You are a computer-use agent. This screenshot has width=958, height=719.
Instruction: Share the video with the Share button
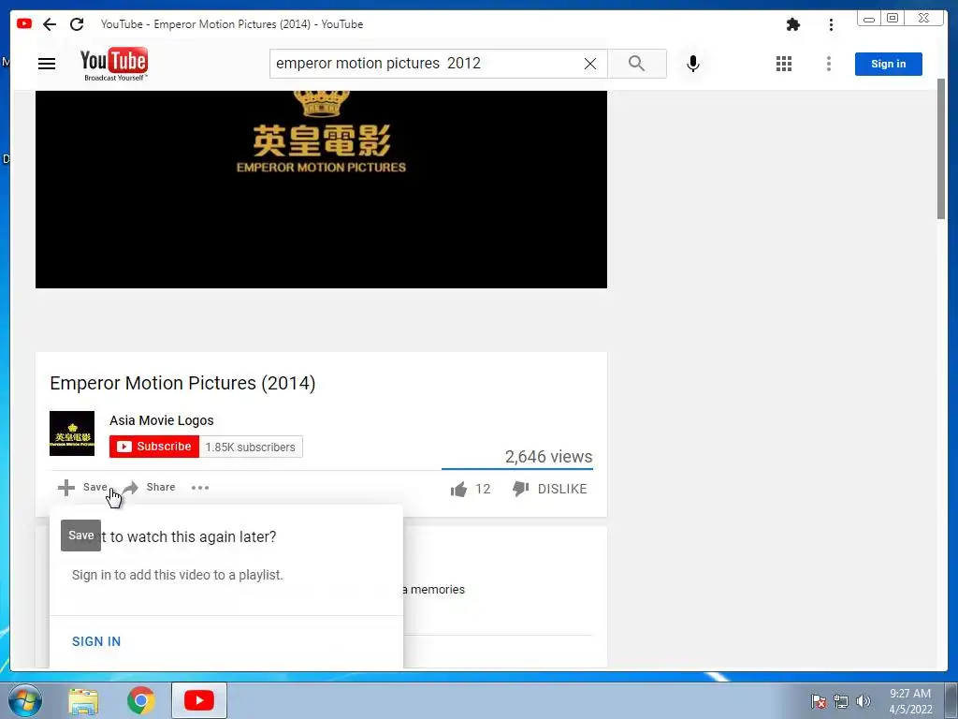[150, 487]
